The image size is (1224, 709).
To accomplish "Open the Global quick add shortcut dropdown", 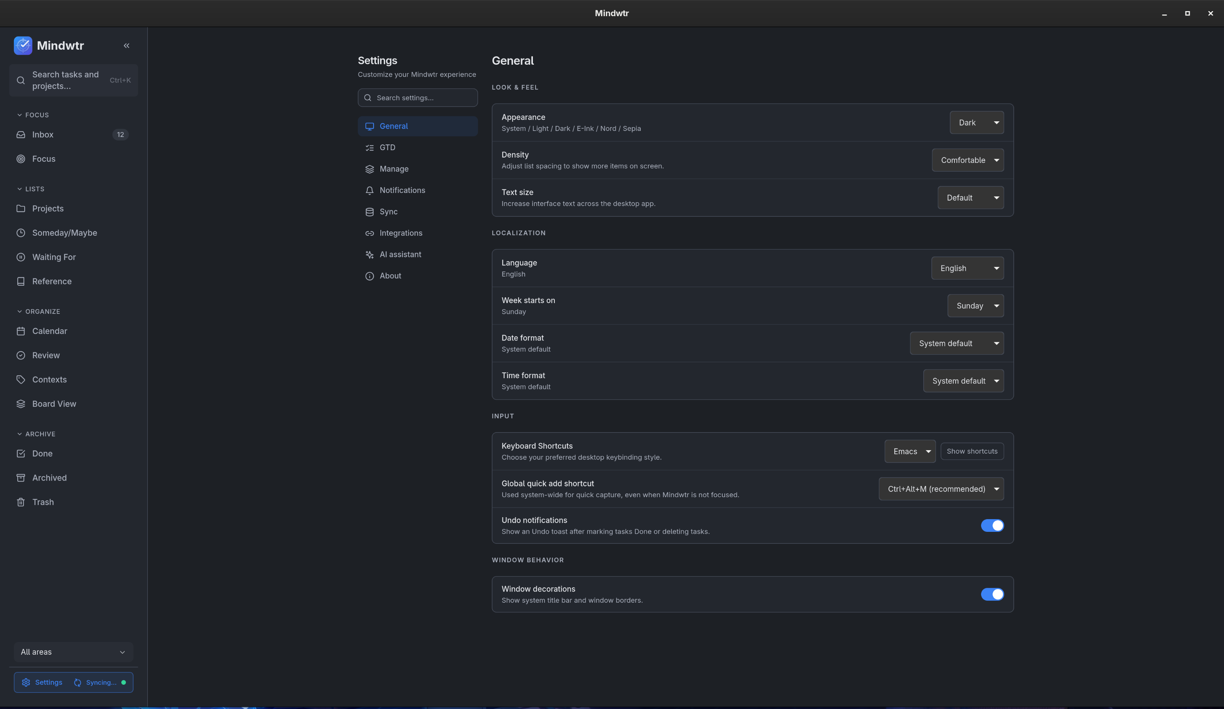I will point(941,489).
